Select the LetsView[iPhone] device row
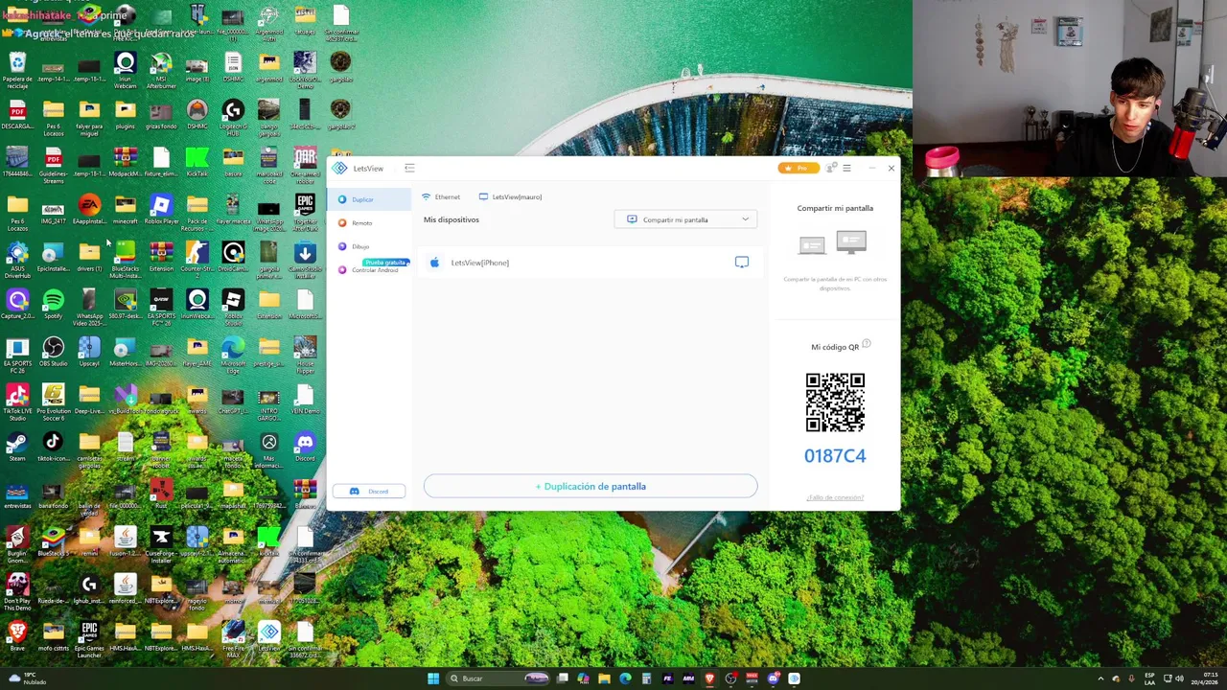Viewport: 1227px width, 690px height. tap(590, 263)
